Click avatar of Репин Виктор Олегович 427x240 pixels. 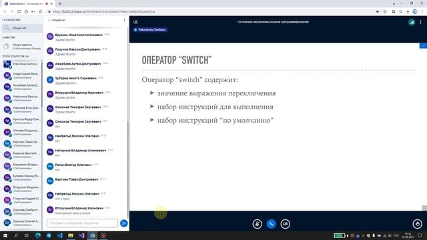click(50, 166)
